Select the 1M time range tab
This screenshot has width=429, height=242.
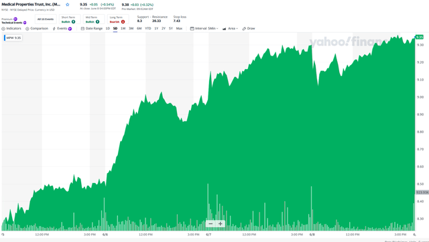point(123,28)
